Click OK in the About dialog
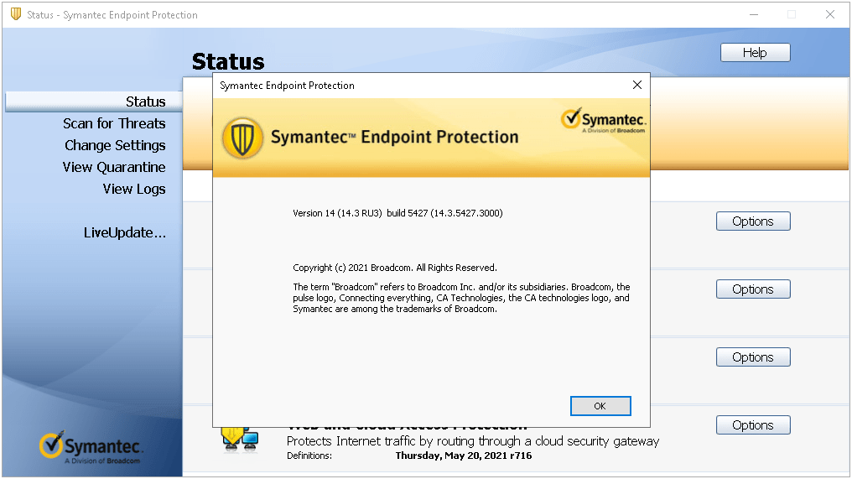The height and width of the screenshot is (479, 852). (600, 406)
